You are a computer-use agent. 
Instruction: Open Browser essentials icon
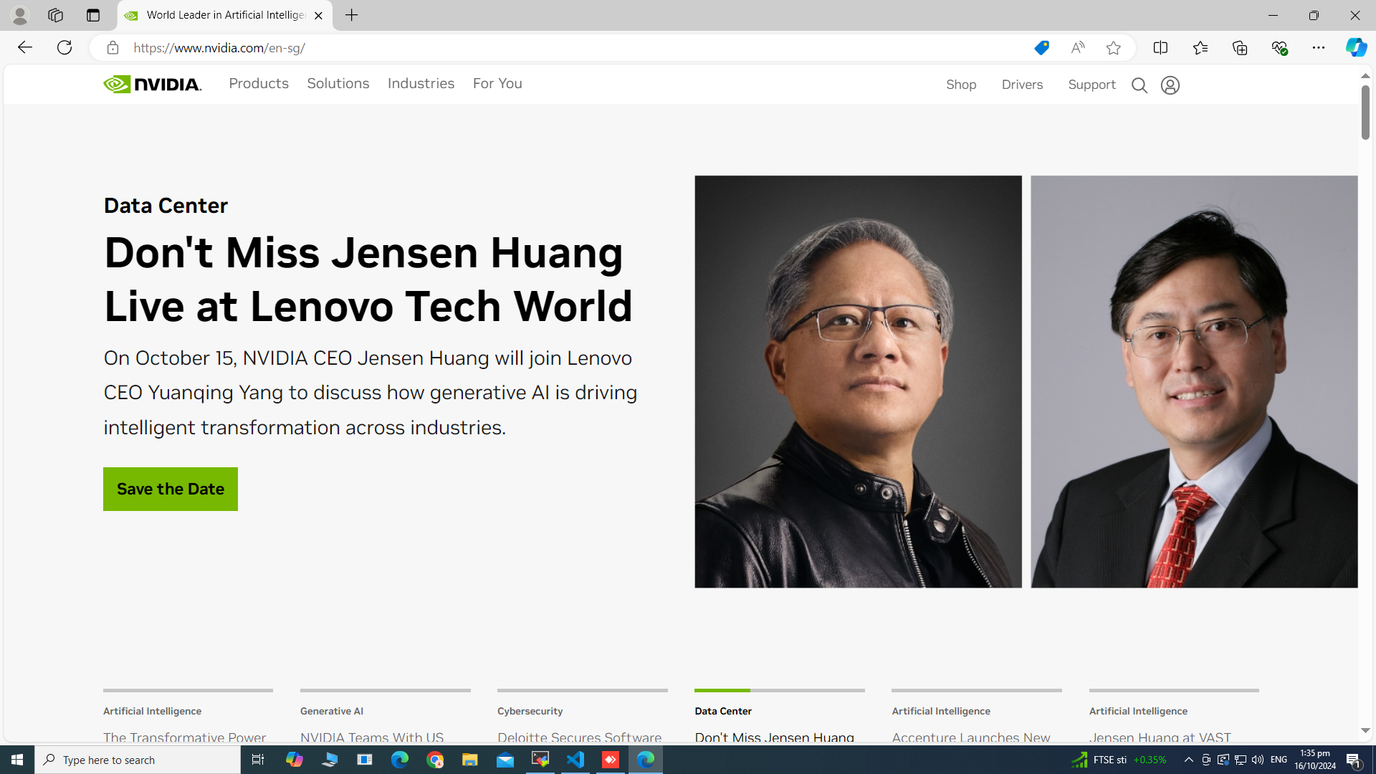pos(1279,47)
